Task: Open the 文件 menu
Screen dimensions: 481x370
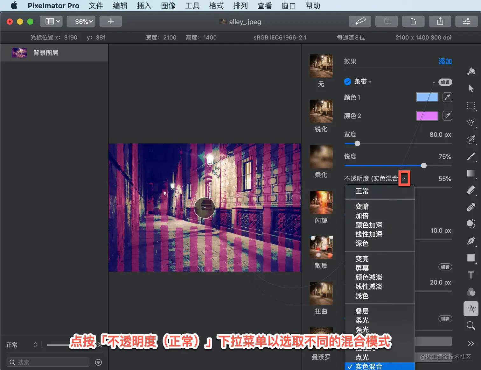Action: [x=96, y=6]
